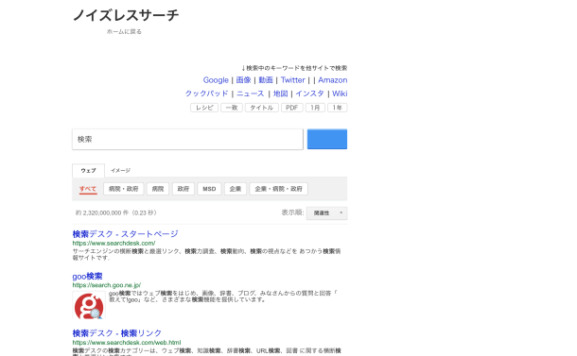This screenshot has width=577, height=356.
Task: Click the レシピ filter button
Action: coord(204,108)
